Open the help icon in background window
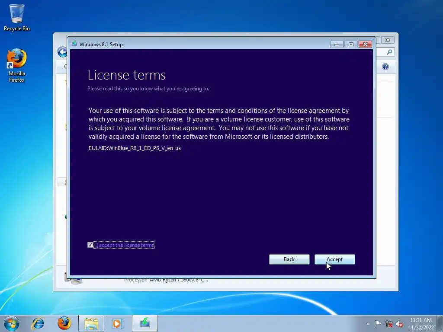The width and height of the screenshot is (443, 332). 385,67
